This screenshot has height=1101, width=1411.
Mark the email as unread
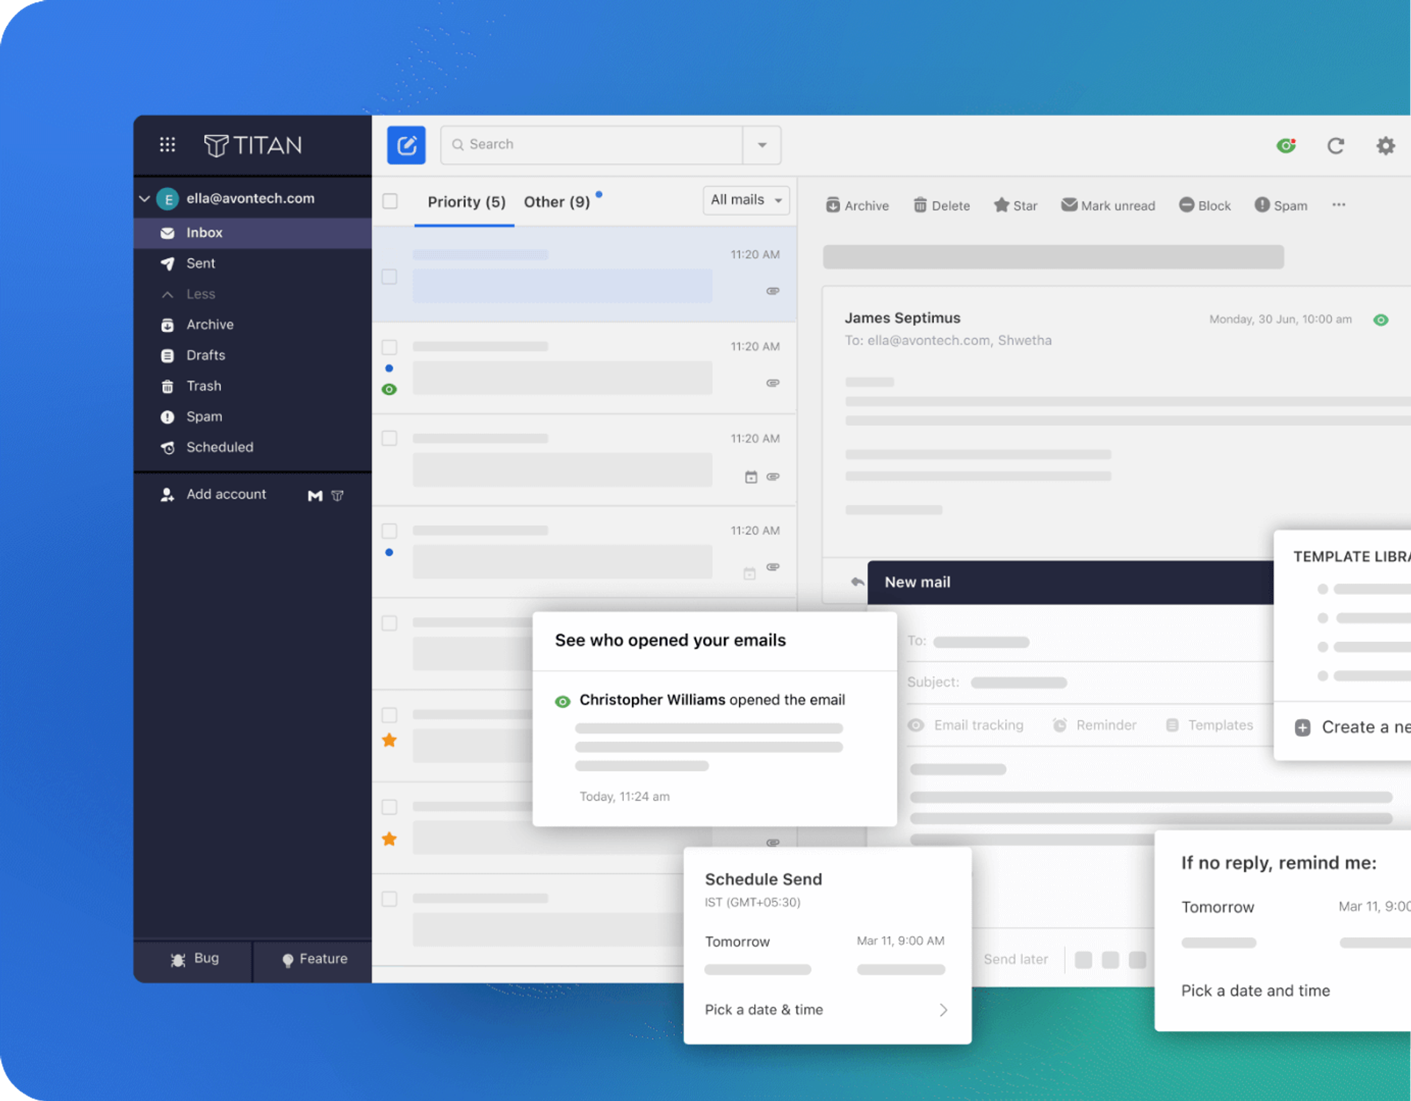(1108, 206)
